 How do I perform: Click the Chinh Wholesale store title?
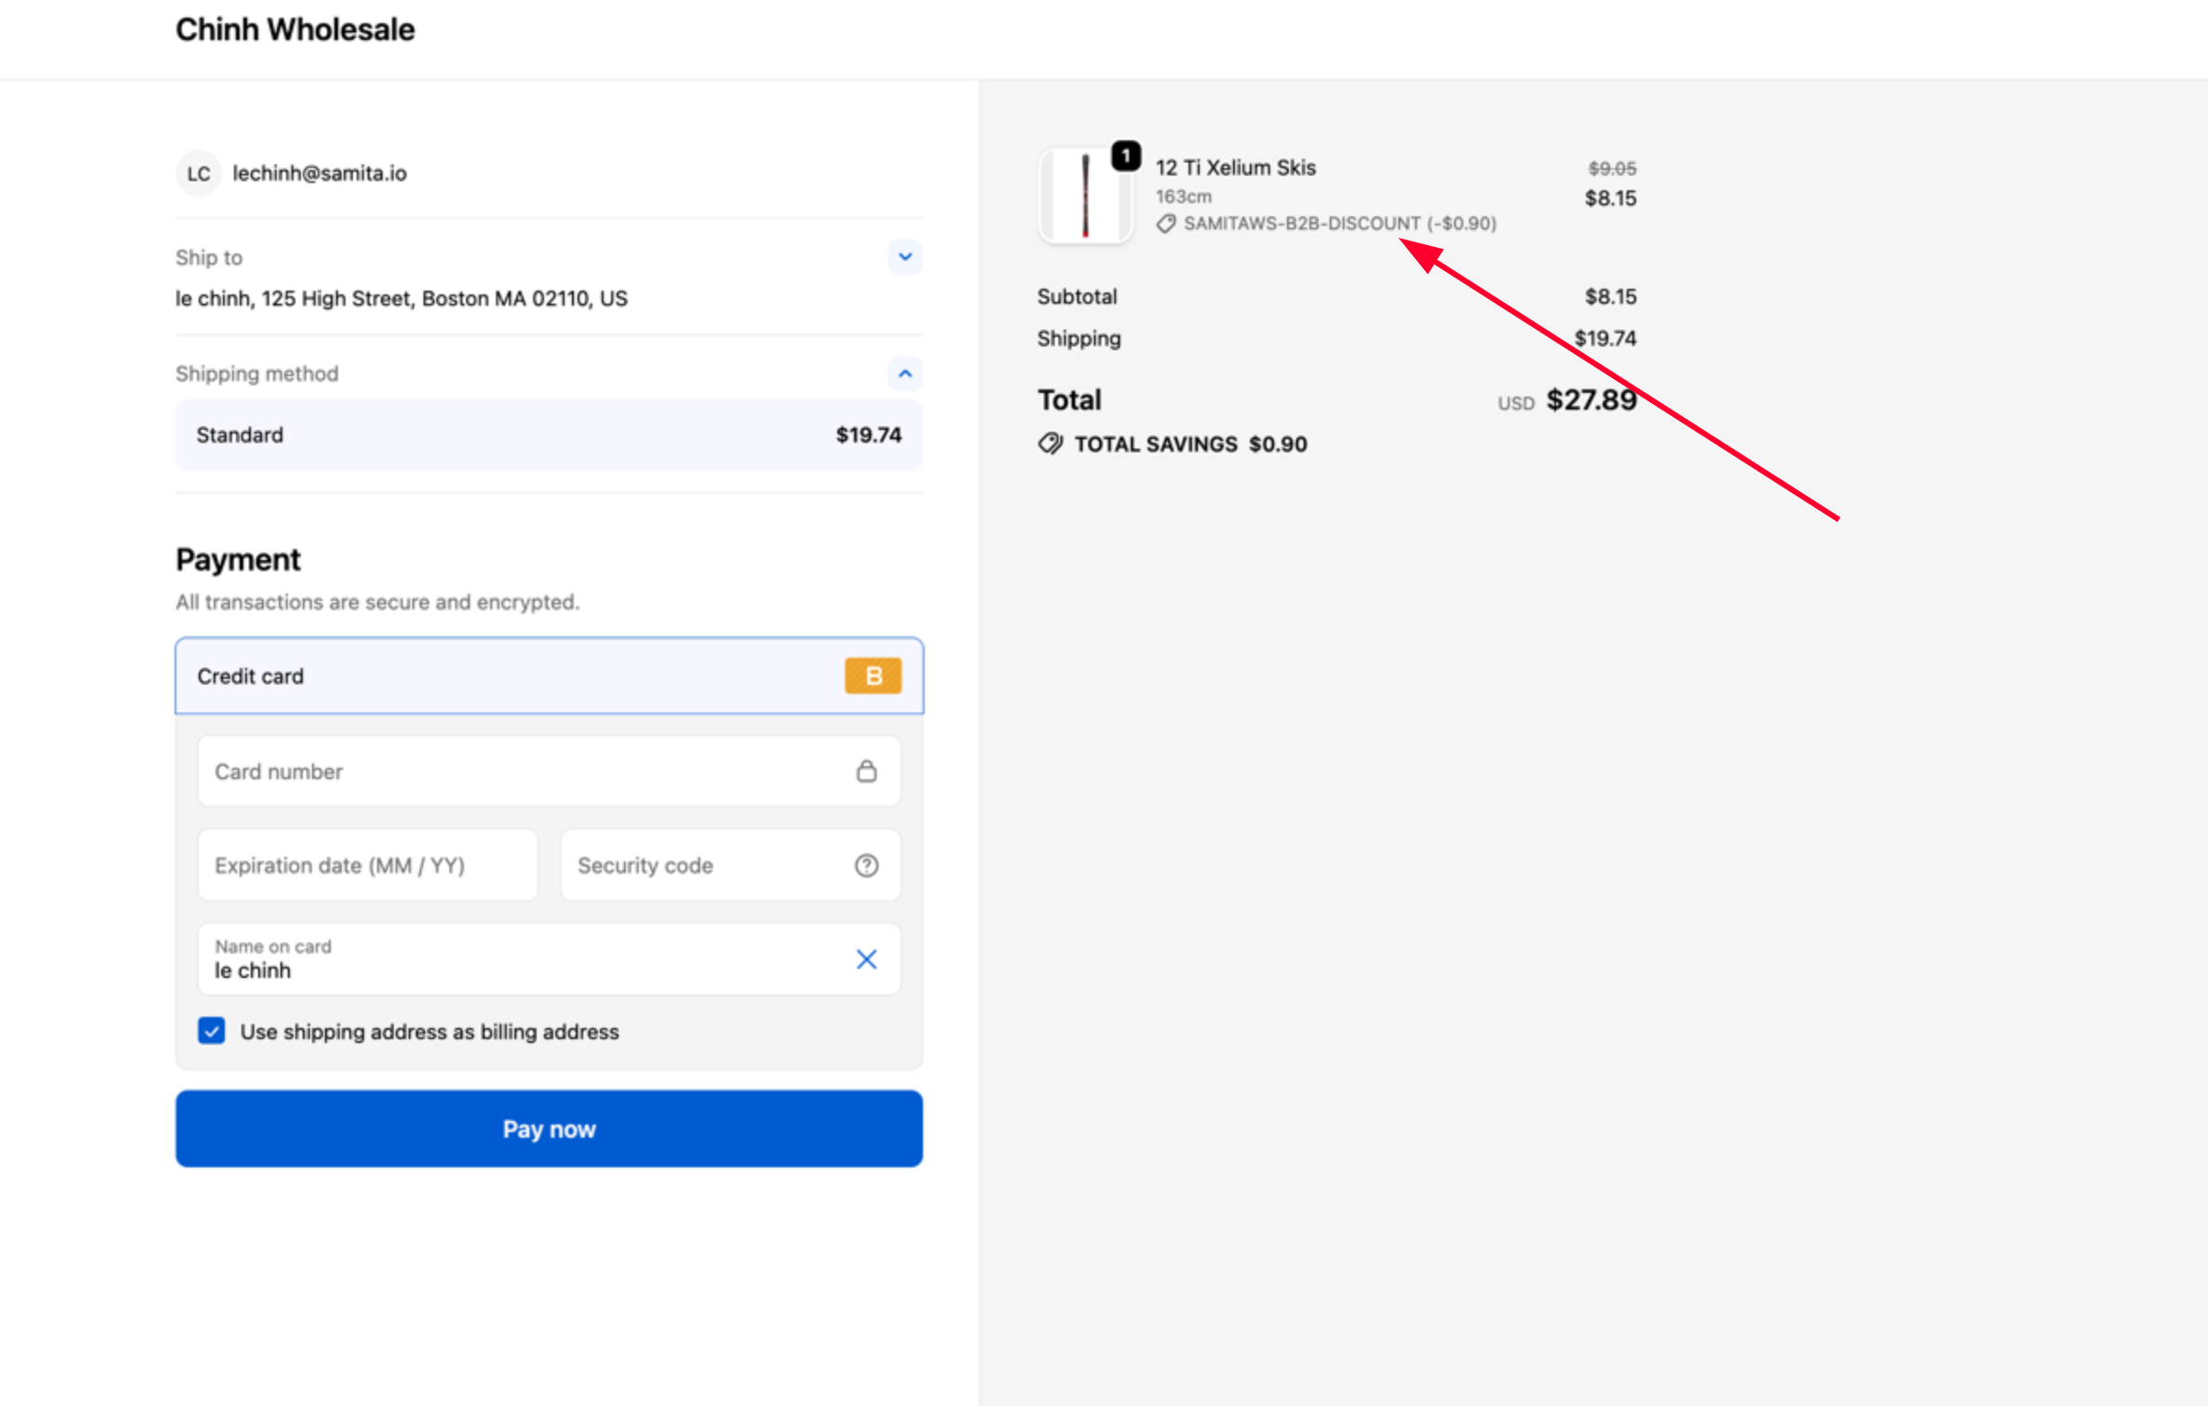295,30
